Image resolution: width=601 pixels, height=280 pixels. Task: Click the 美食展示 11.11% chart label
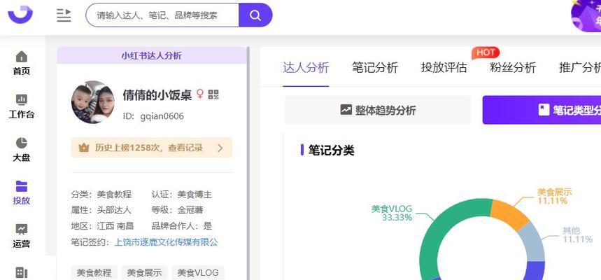coord(554,196)
